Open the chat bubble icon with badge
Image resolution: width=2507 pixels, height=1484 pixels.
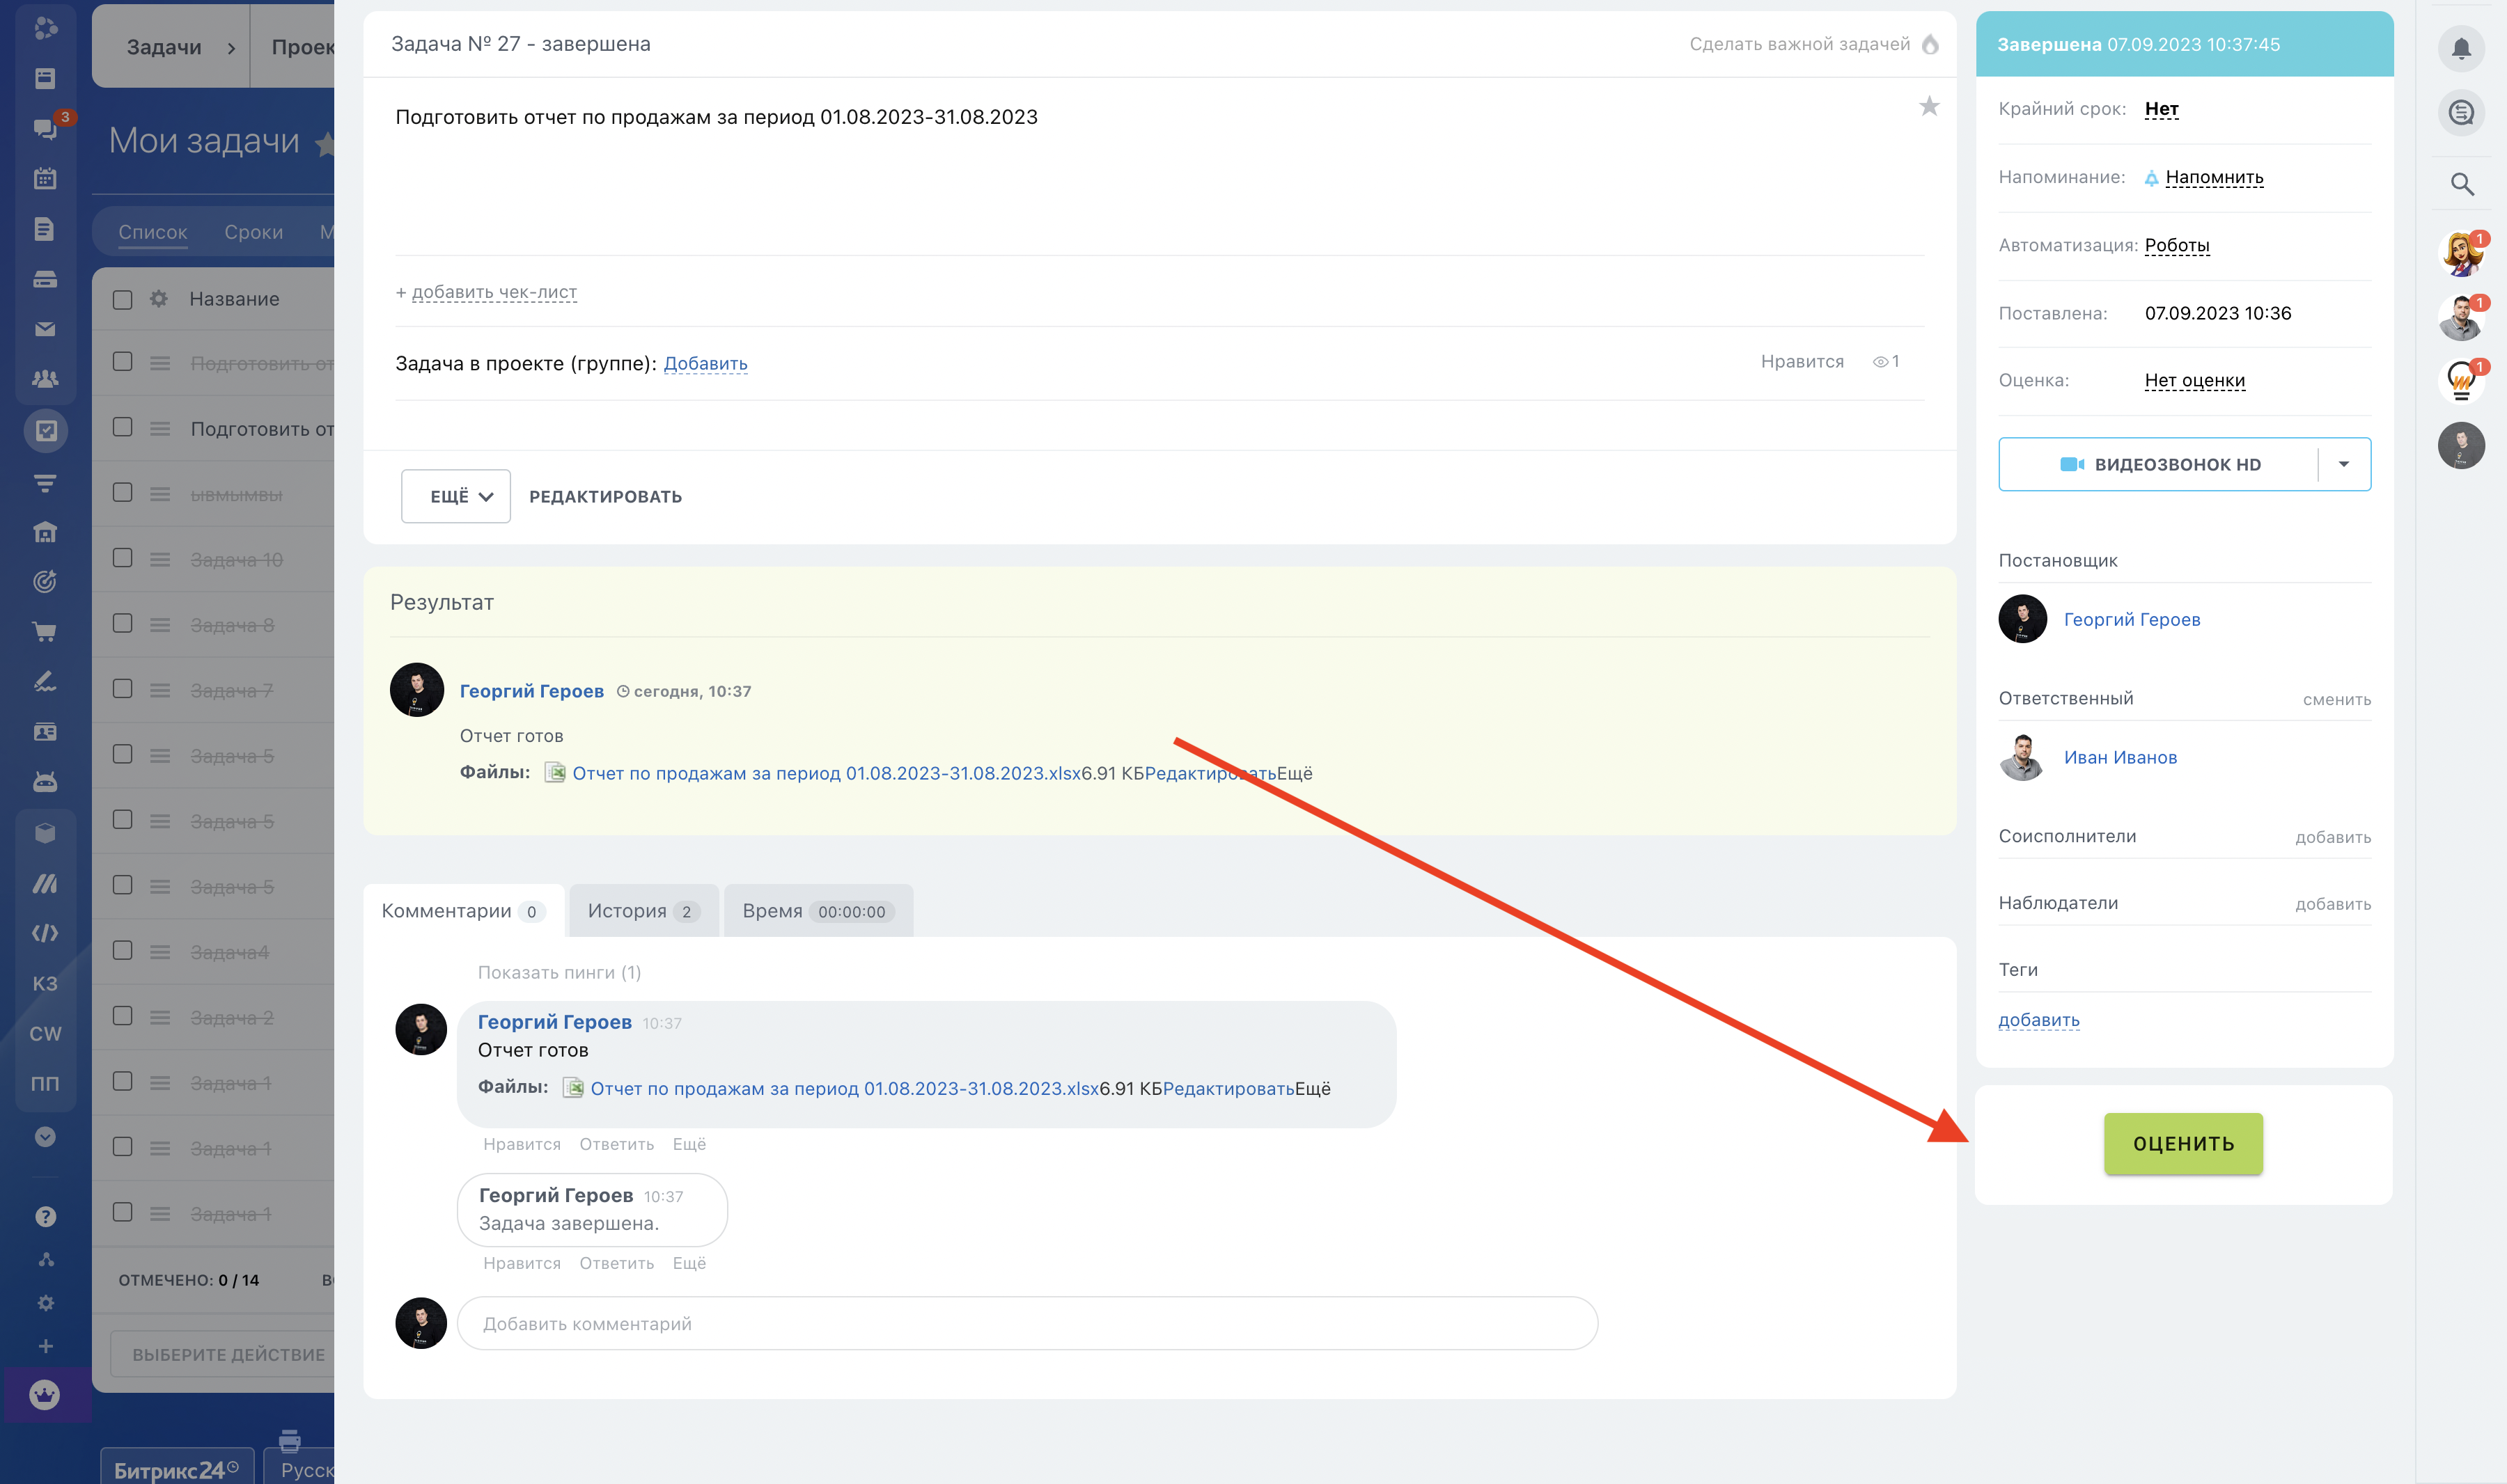tap(45, 128)
